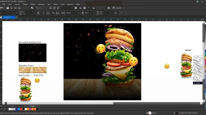Click the page dimensions lock icon

(x=38, y=13)
